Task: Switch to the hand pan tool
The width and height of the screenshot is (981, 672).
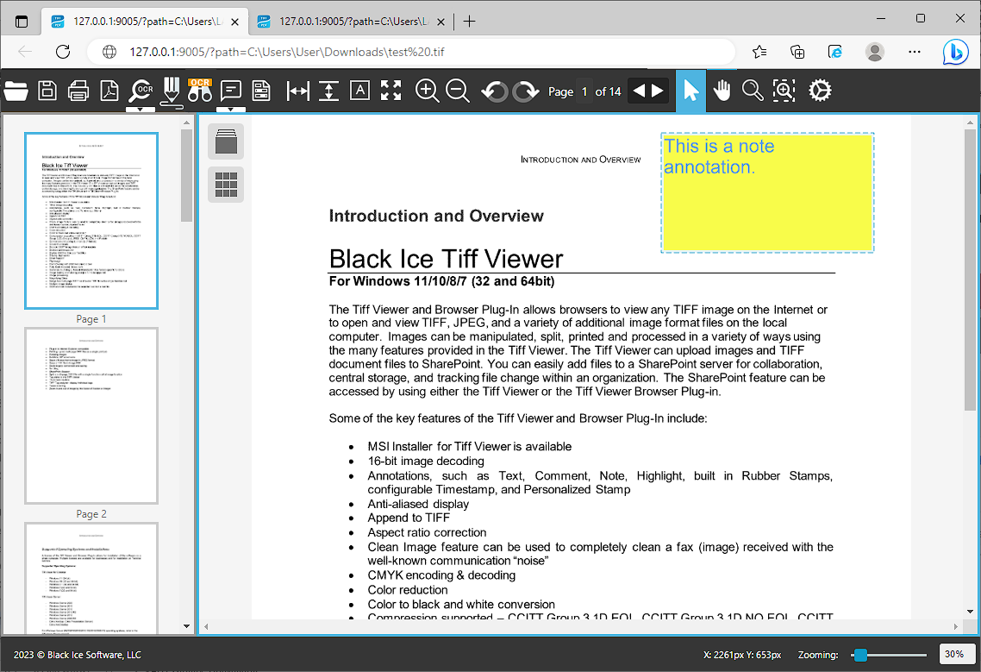Action: coord(722,91)
